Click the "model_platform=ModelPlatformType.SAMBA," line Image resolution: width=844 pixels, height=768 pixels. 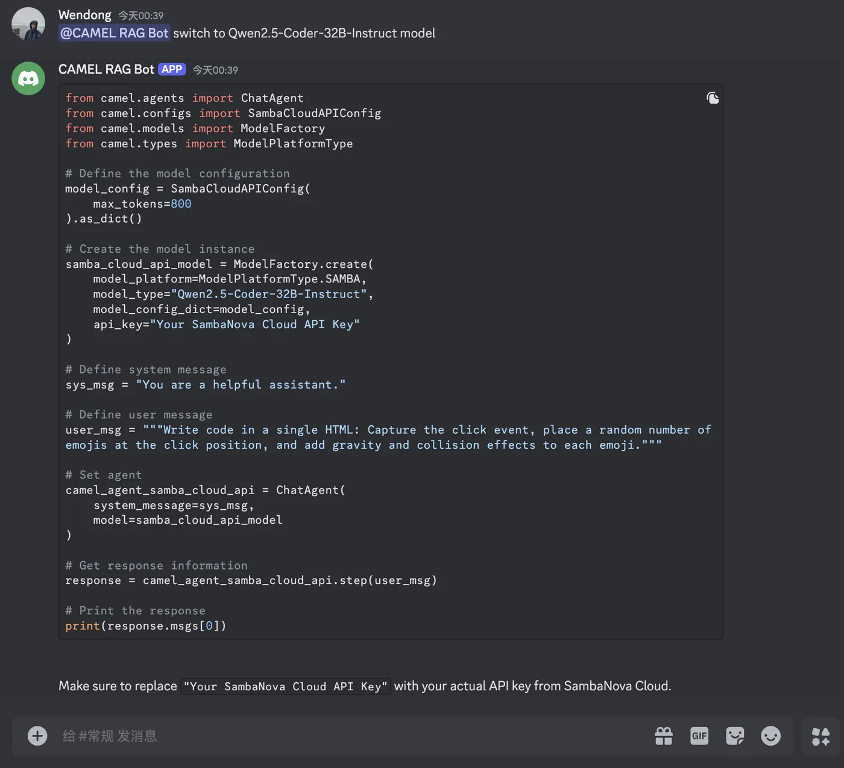coord(230,279)
